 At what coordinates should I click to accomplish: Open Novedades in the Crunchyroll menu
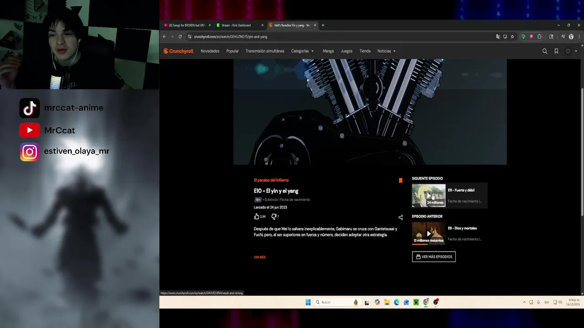coord(210,51)
